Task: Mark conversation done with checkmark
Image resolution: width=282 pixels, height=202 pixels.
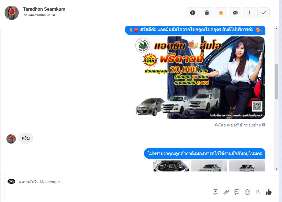Action: tap(264, 13)
